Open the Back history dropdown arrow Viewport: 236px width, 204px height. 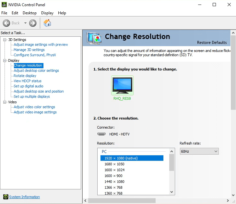click(25, 23)
